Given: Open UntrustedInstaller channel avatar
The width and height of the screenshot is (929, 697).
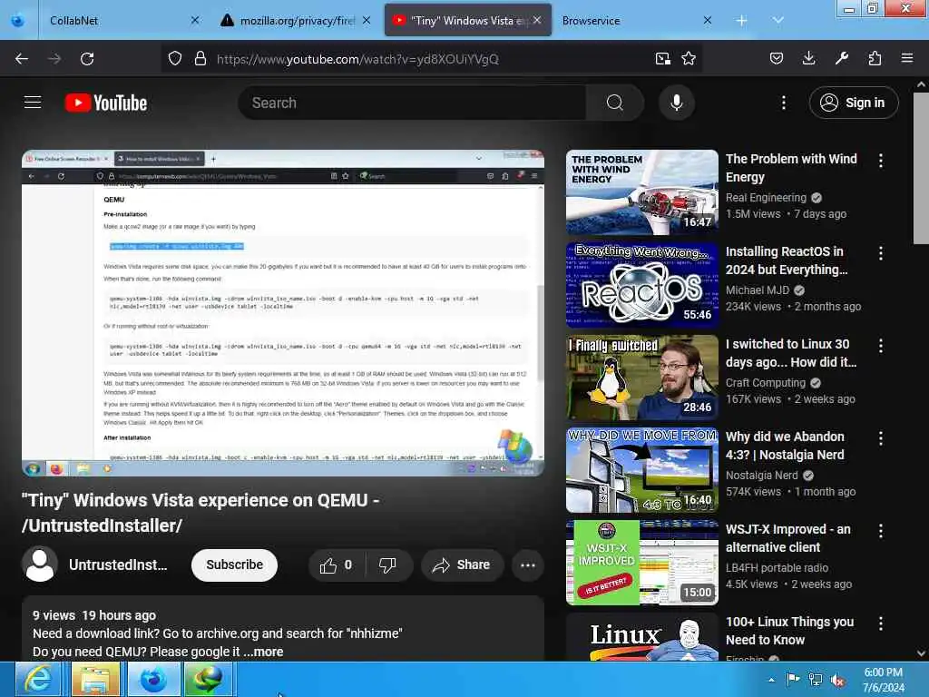Looking at the screenshot, I should pos(40,564).
